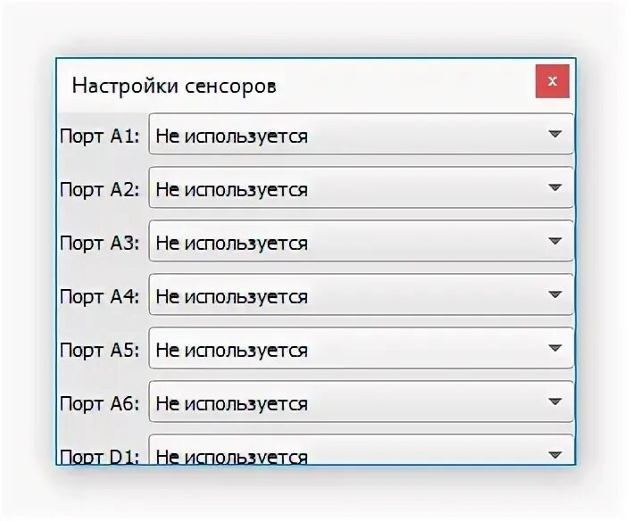Click 'Не используется' text in Порт A5 field

232,351
